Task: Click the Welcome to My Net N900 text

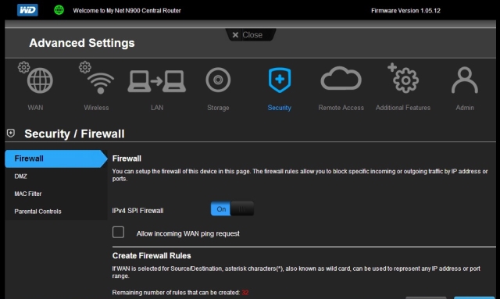Action: (127, 10)
